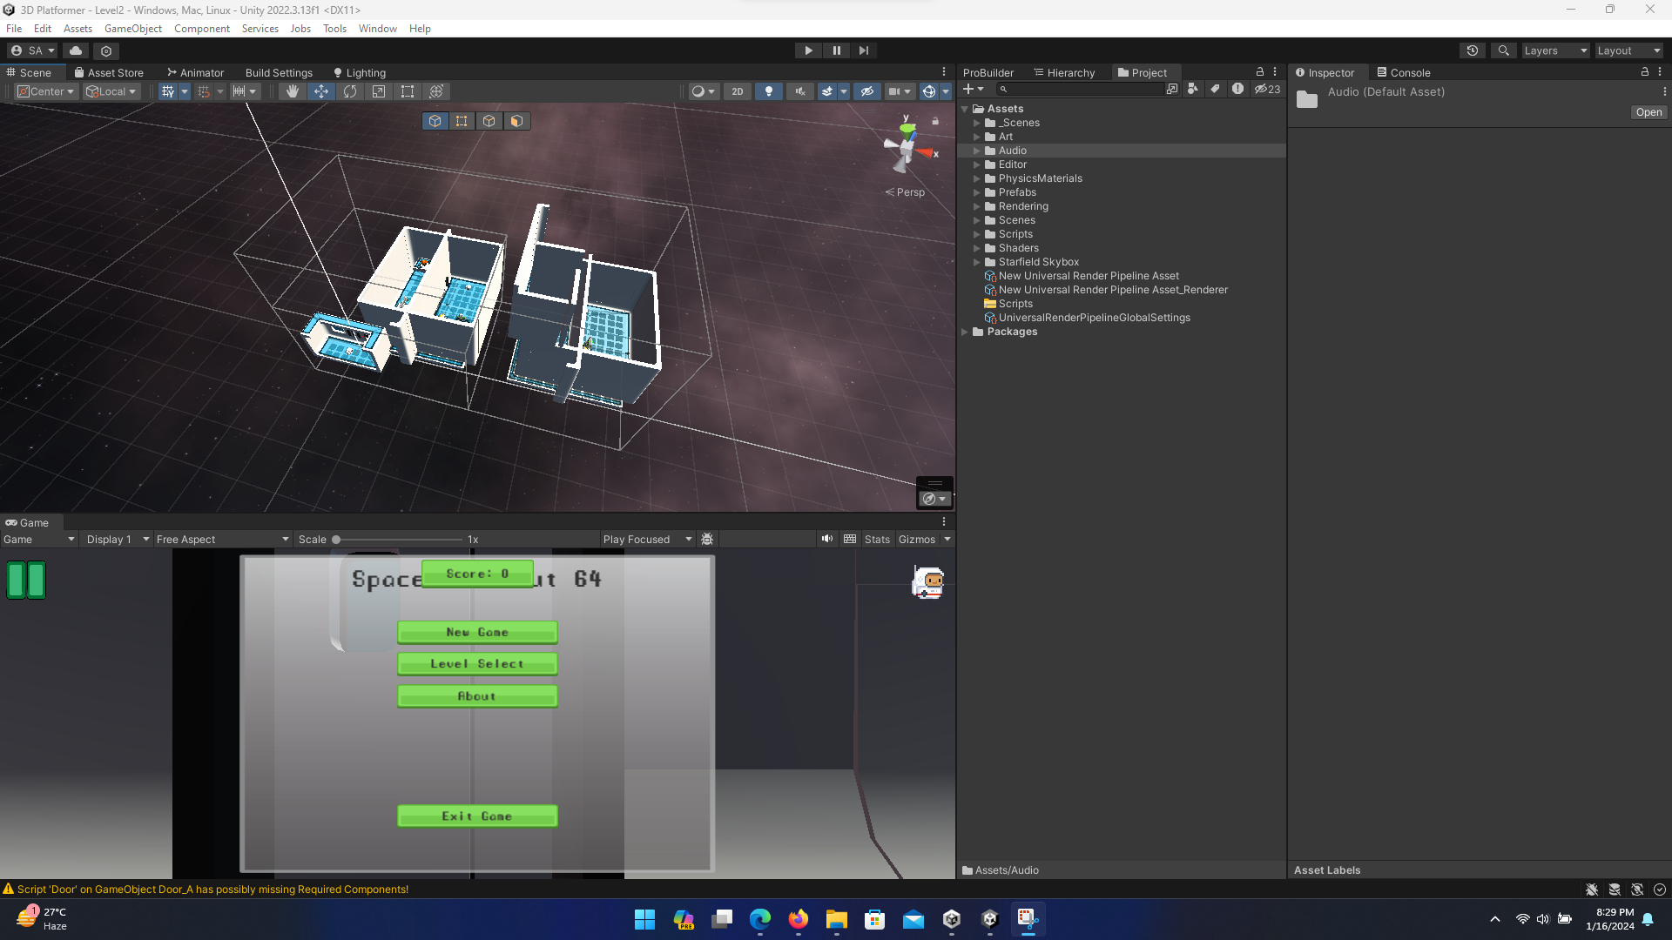Unmute scene audio in the Scene toolbar
The width and height of the screenshot is (1672, 940).
[799, 91]
